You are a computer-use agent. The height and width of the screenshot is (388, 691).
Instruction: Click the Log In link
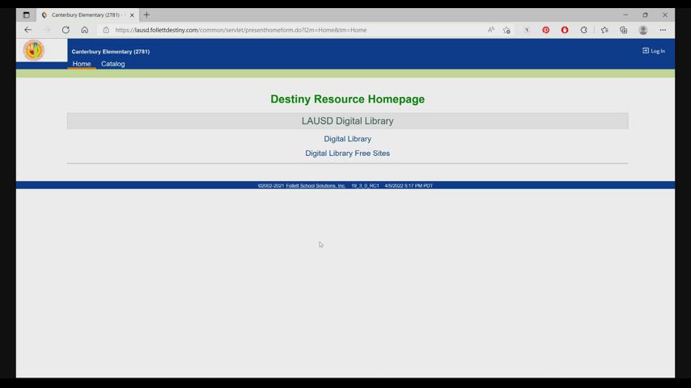point(654,51)
